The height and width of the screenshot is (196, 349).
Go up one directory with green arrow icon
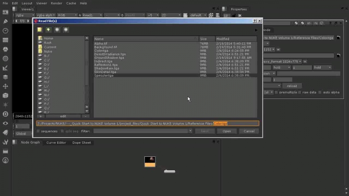(x=48, y=30)
